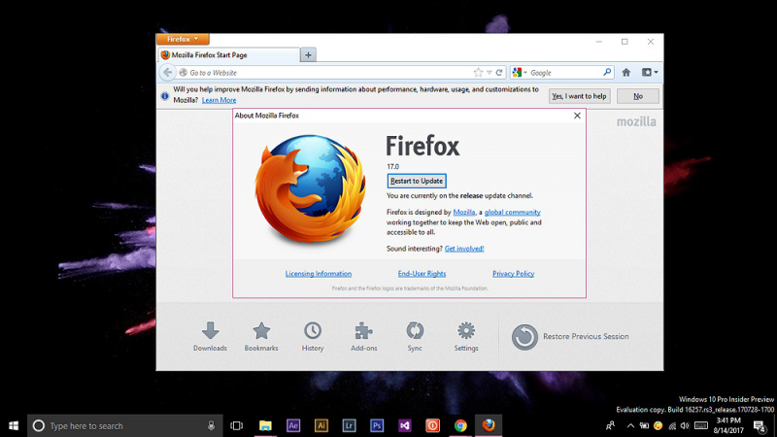Click Restore Previous Session
The height and width of the screenshot is (437, 777).
coord(570,336)
